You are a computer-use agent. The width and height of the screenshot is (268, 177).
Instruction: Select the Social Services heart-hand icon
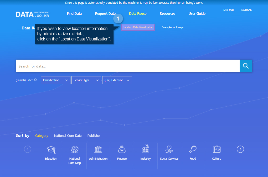[x=169, y=149]
